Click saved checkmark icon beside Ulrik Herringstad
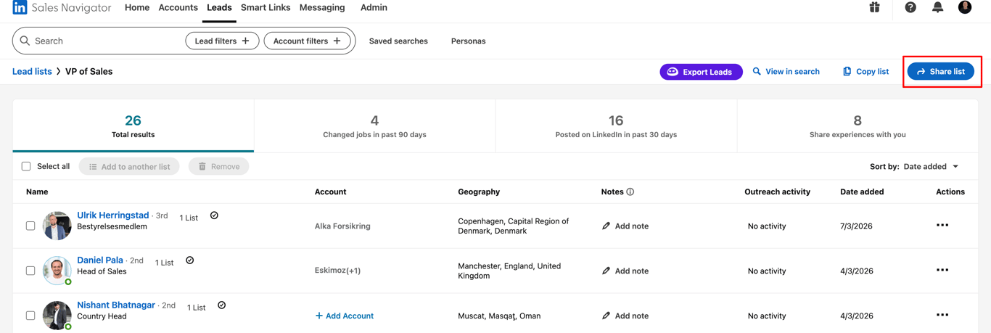 tap(214, 215)
